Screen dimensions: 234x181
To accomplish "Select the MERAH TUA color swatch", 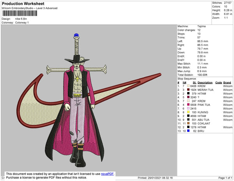I will tap(188, 90).
